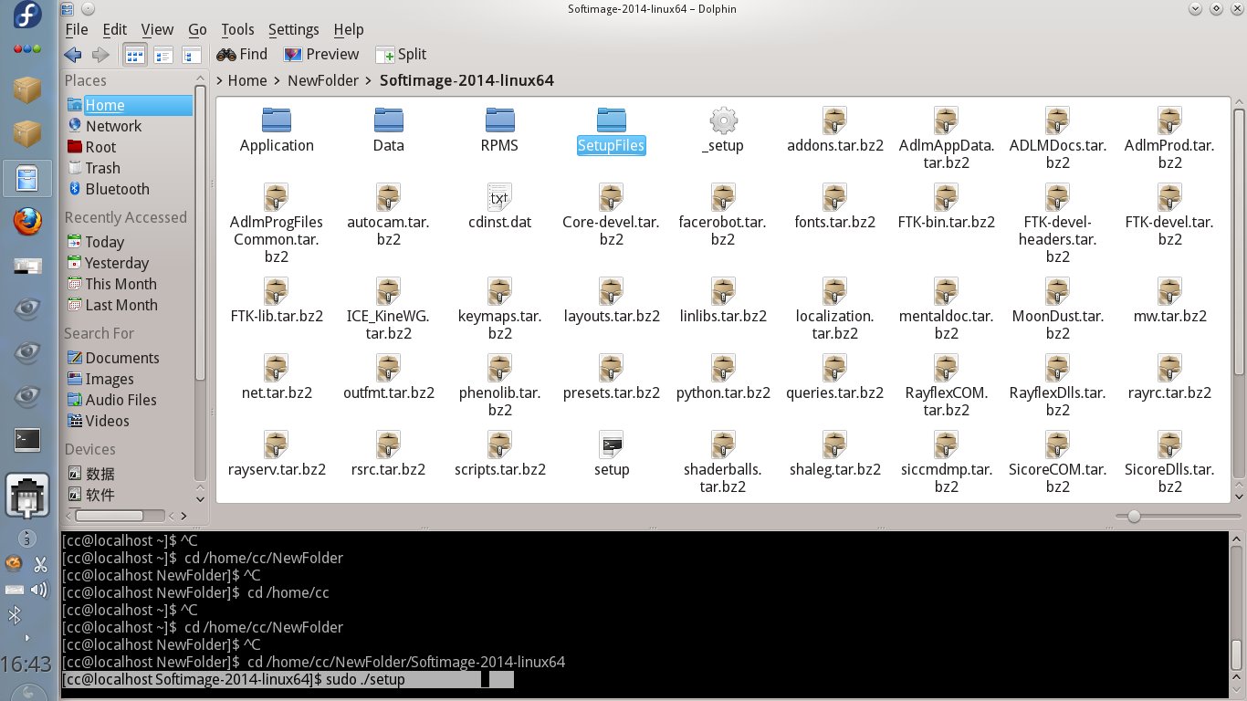Viewport: 1247px width, 701px height.
Task: Select addons.tar.bz2 archive icon
Action: point(835,120)
